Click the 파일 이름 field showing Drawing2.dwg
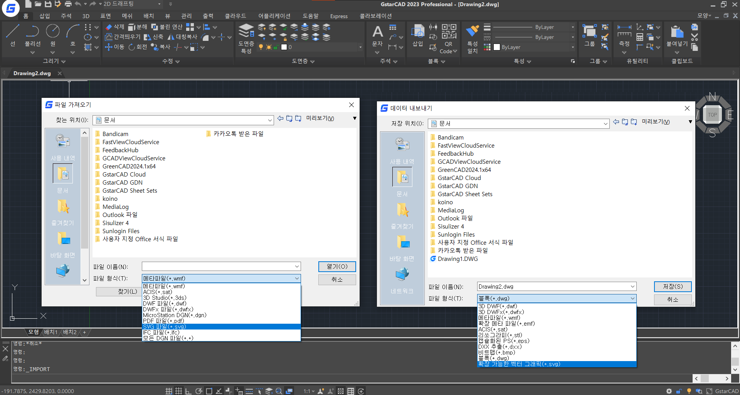Image resolution: width=740 pixels, height=395 pixels. point(557,286)
